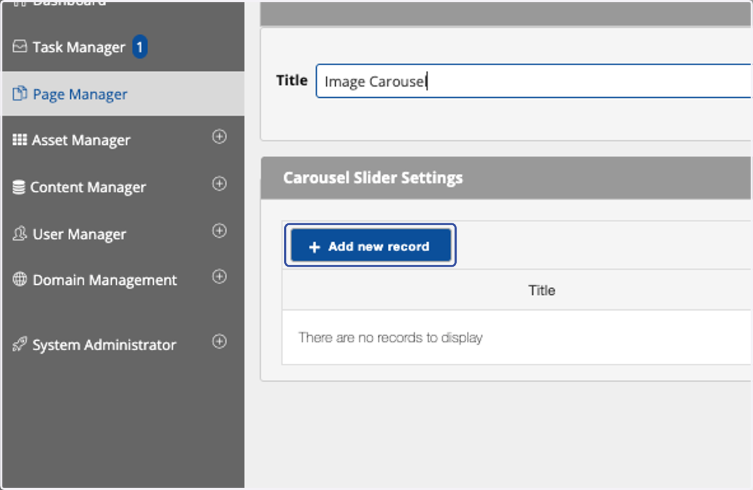Click the Page Manager pages icon

(x=20, y=94)
